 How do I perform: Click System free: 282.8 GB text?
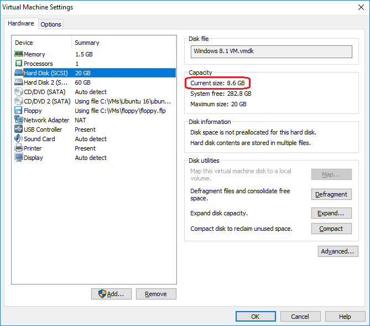pyautogui.click(x=221, y=94)
